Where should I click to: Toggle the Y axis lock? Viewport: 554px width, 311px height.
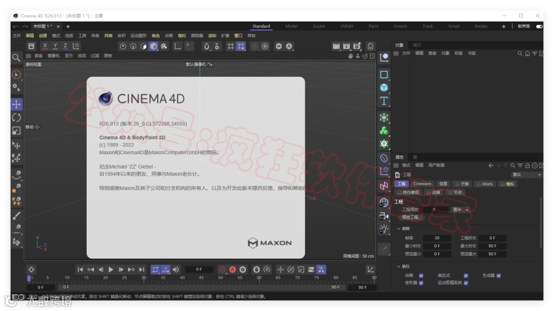tap(55, 46)
